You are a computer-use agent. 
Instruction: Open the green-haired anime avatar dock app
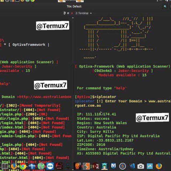(x=104, y=166)
